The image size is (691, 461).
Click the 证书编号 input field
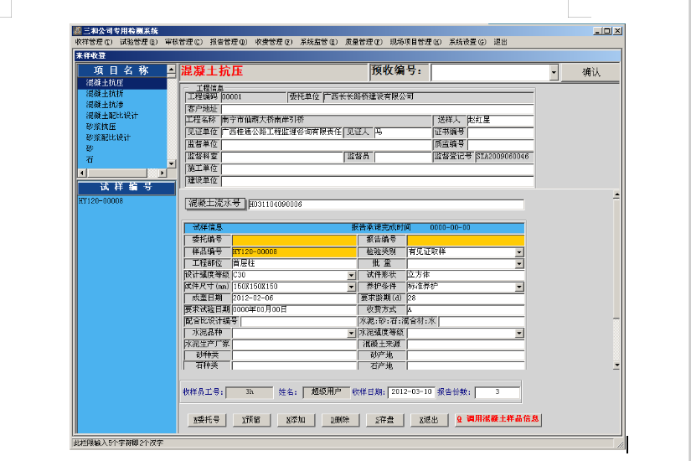(x=501, y=132)
